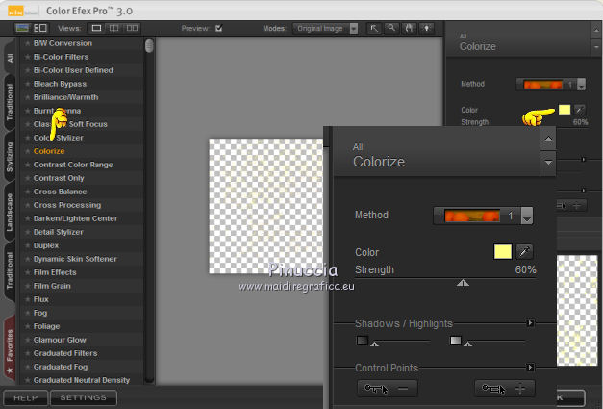Star the Film Grain filter as favorite
Viewport: 603px width, 409px height.
tap(27, 286)
